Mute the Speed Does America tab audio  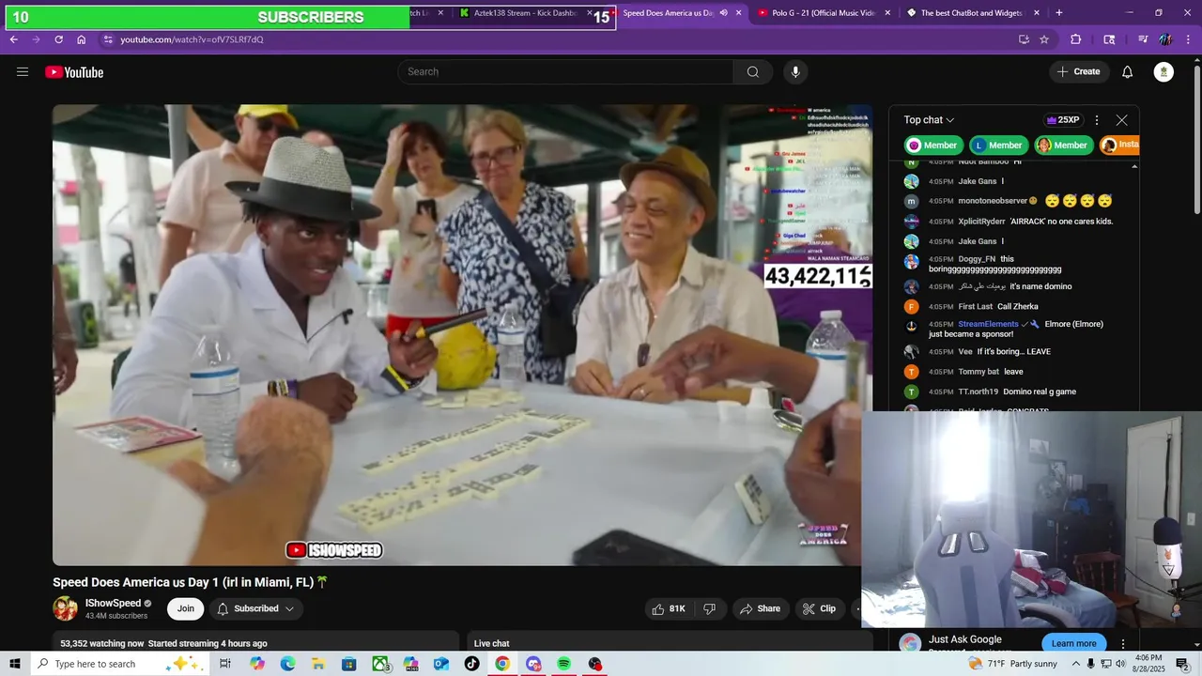pos(723,13)
